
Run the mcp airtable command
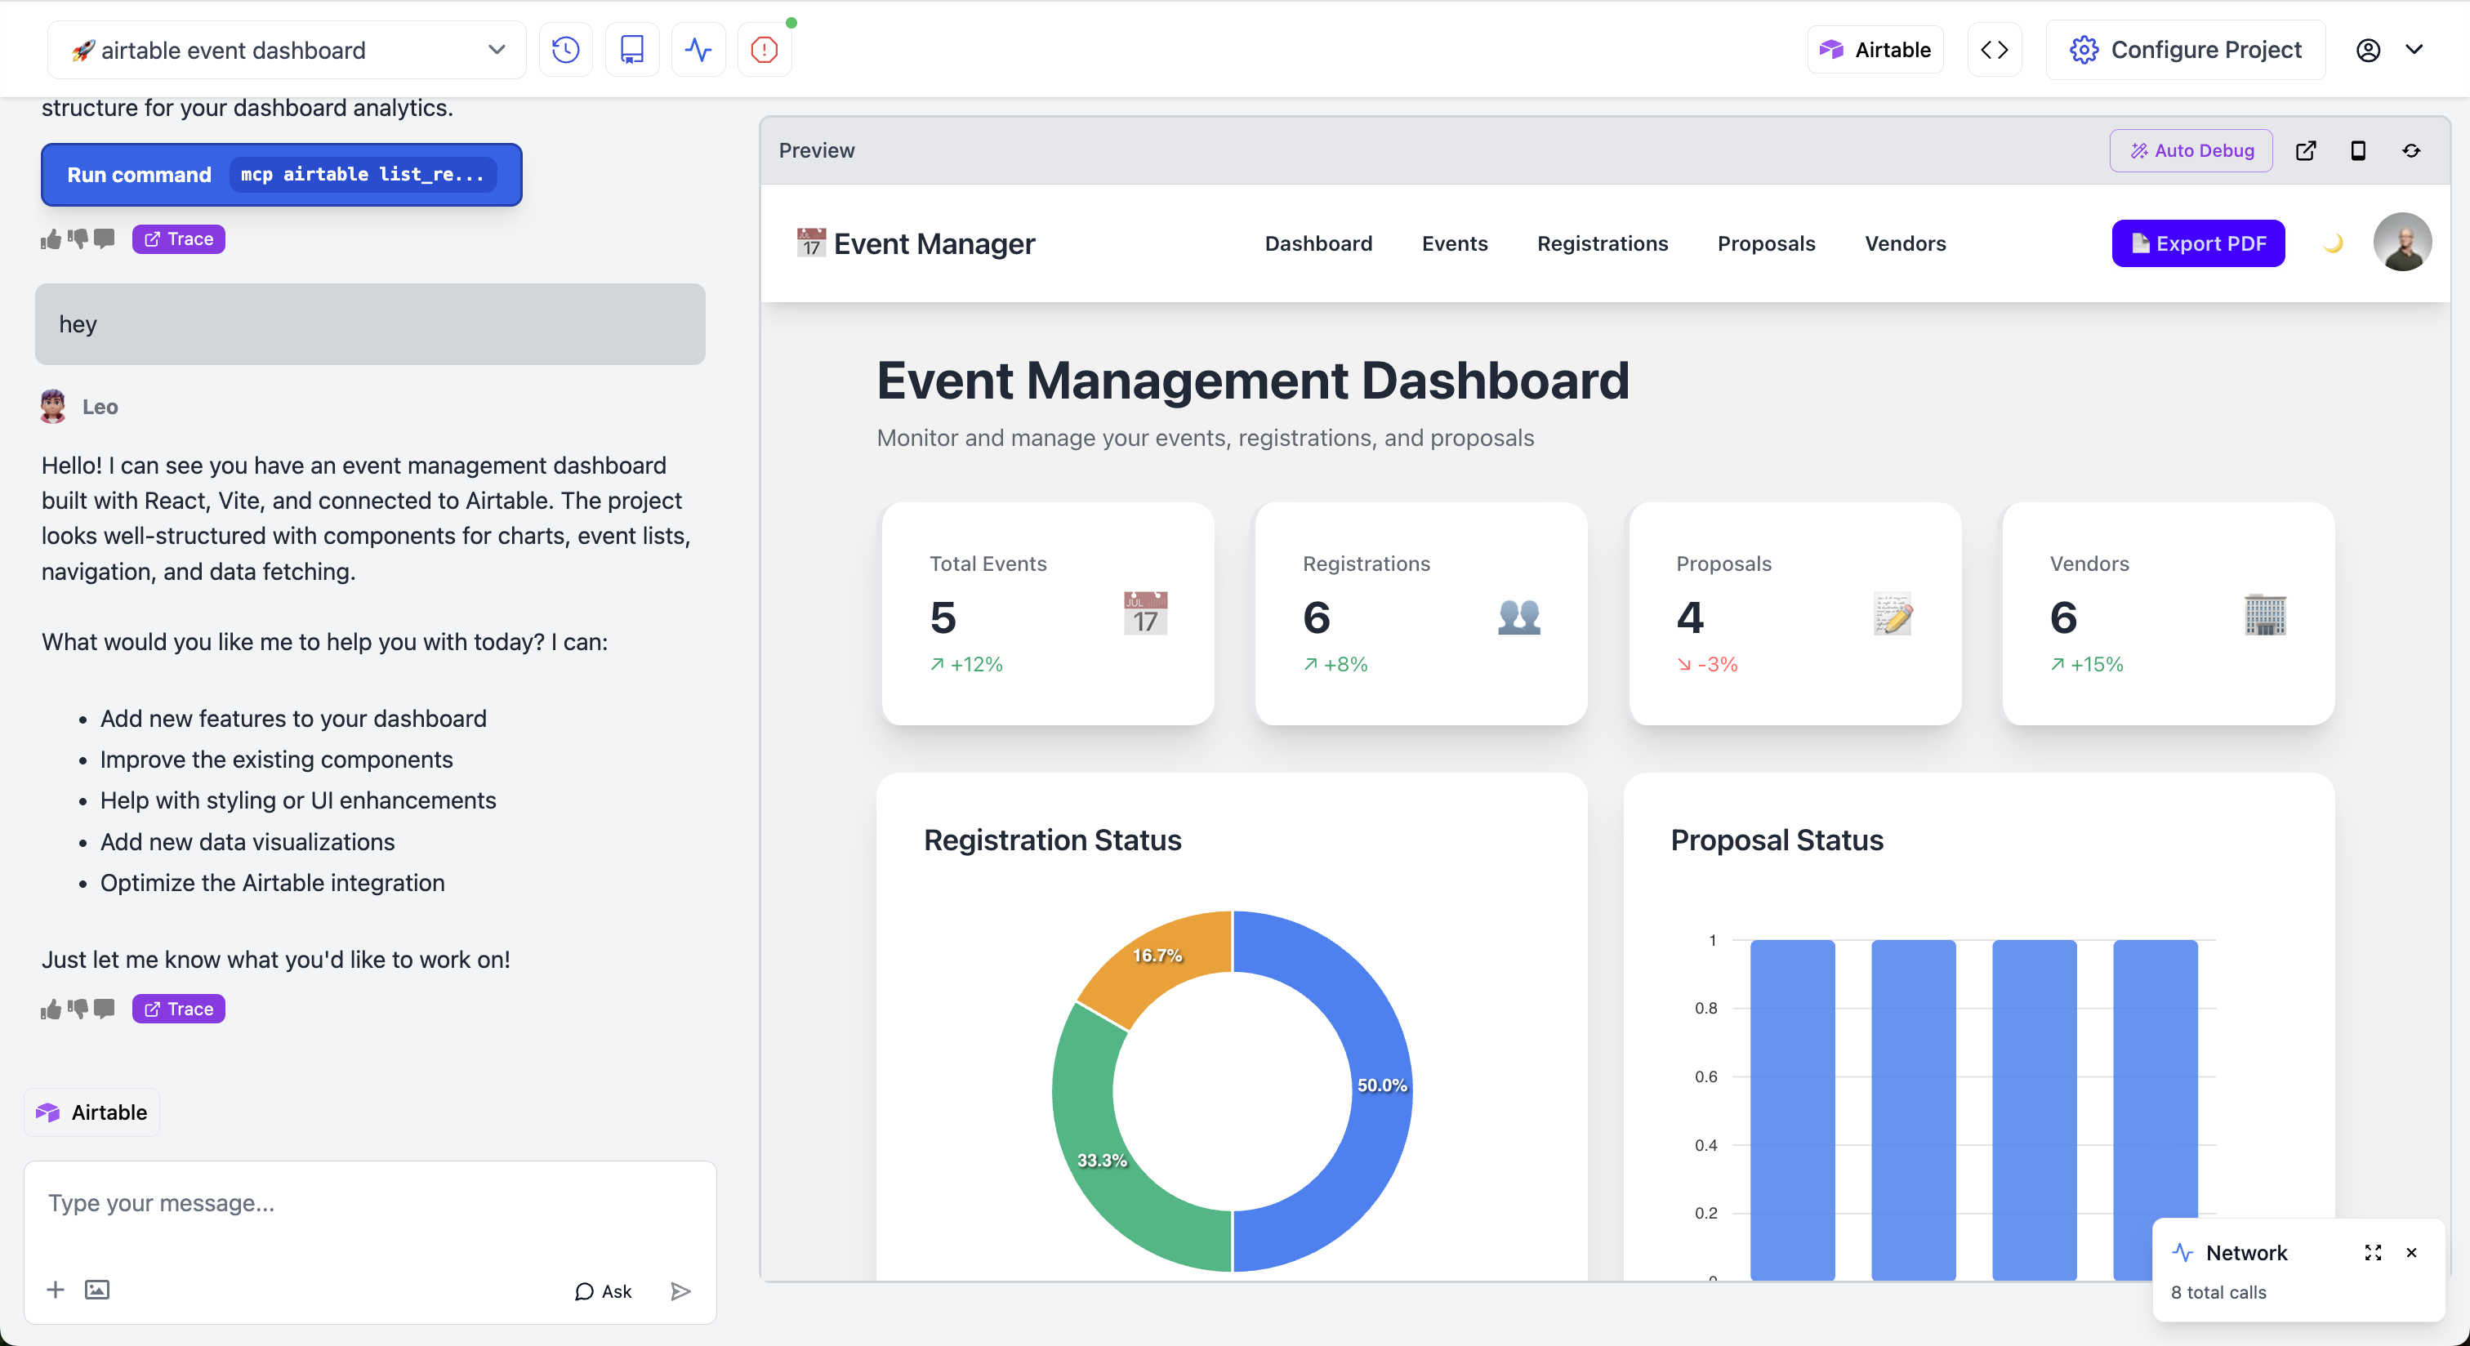click(x=281, y=175)
